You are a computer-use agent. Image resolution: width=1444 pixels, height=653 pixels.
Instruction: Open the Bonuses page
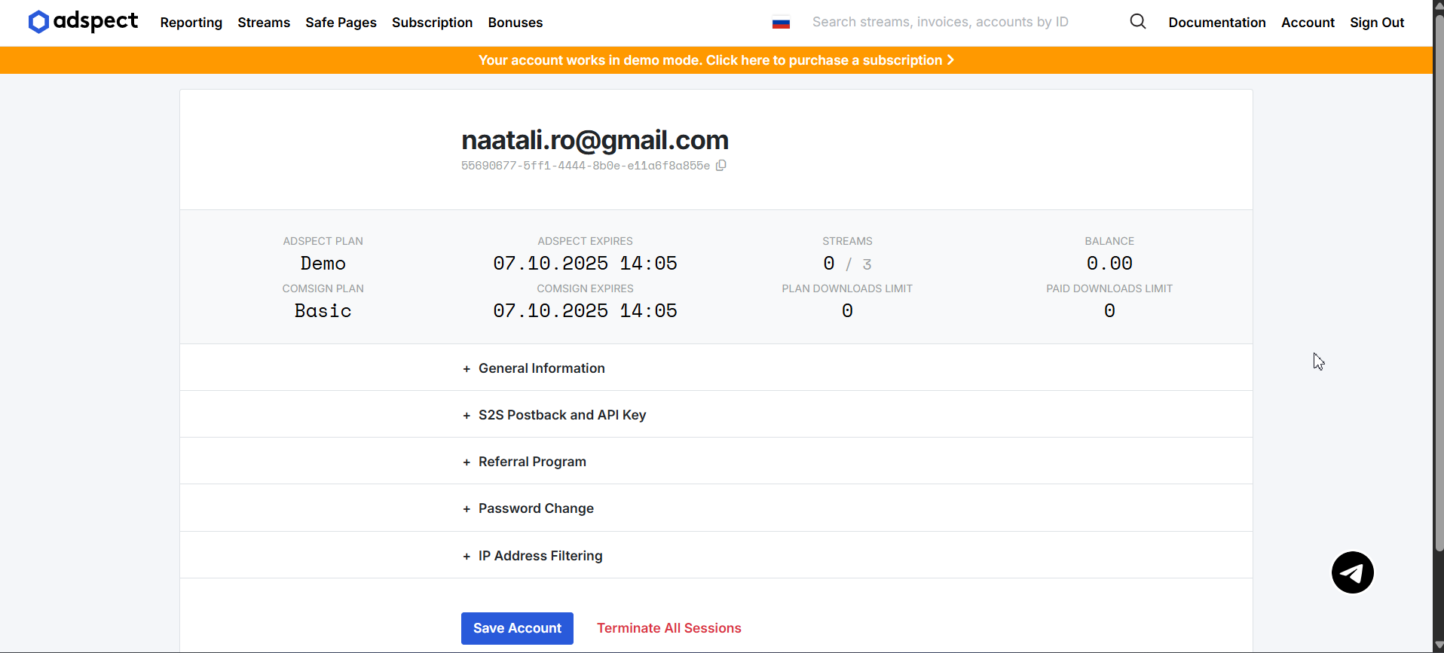[515, 23]
